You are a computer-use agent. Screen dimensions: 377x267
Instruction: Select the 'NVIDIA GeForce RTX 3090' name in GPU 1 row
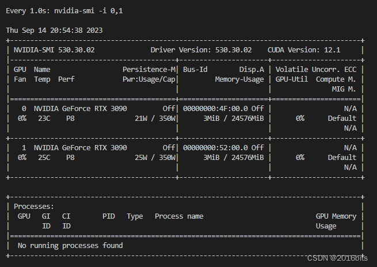pos(81,148)
